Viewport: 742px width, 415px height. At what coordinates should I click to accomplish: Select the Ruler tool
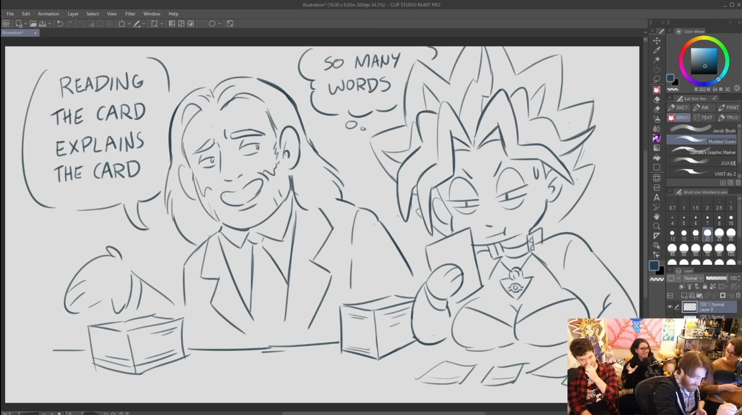657,236
